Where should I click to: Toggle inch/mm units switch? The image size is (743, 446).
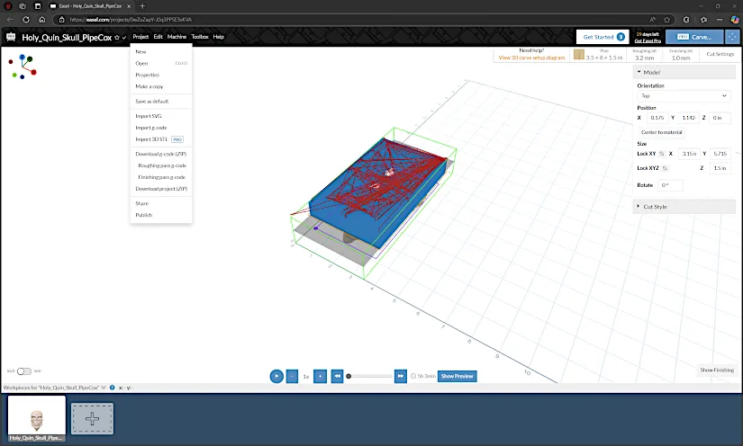click(24, 371)
